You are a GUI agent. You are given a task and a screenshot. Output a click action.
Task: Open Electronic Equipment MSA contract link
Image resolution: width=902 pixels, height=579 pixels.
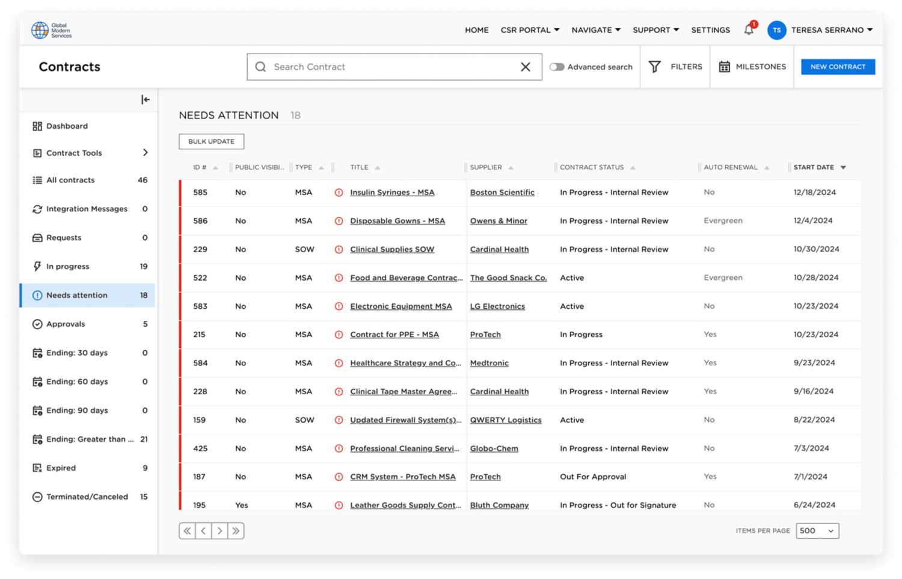pos(401,306)
